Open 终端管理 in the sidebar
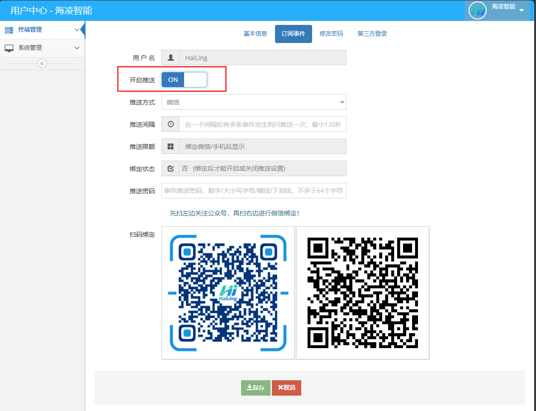Screen dimensions: 536x411 coord(43,30)
